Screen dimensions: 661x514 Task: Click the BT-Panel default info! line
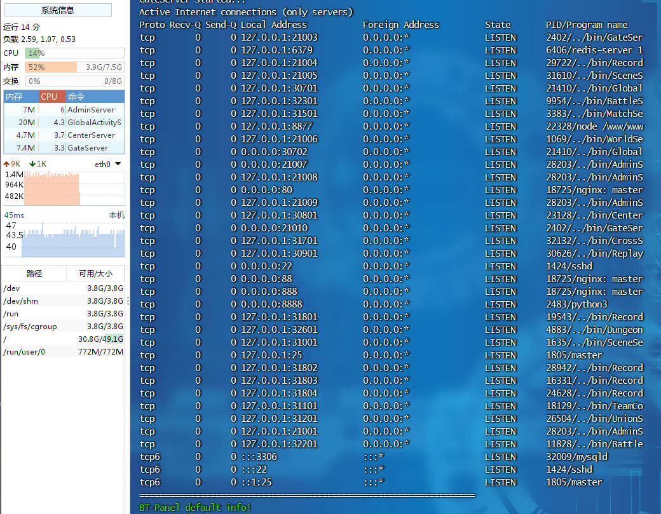click(x=195, y=507)
